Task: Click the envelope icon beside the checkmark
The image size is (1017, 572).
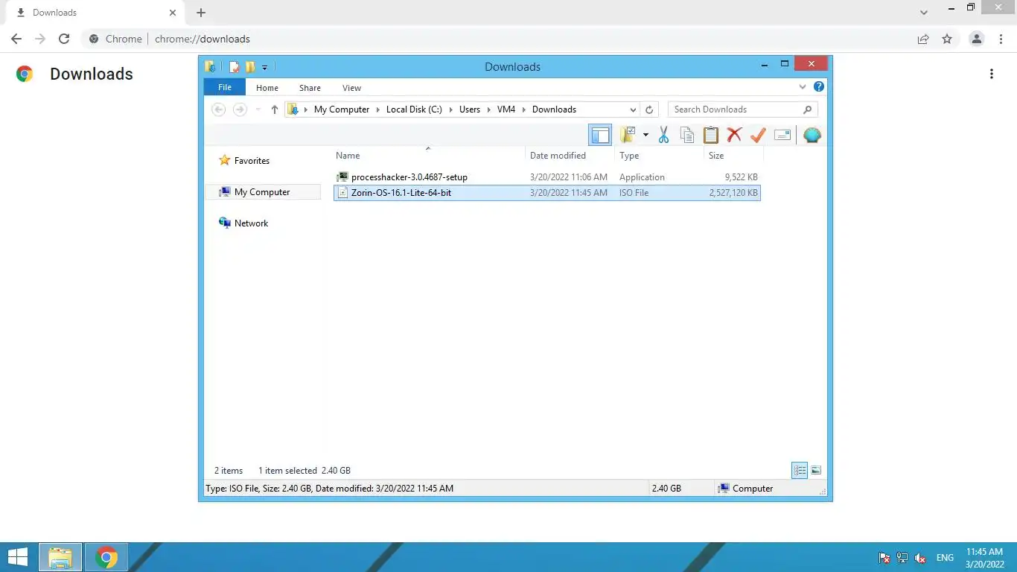Action: [782, 135]
